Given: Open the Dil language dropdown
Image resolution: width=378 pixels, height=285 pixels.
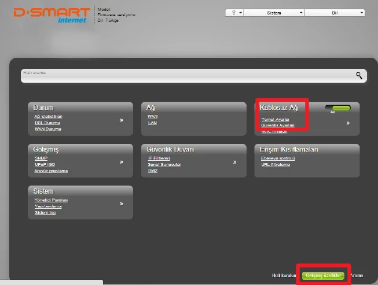Looking at the screenshot, I should 335,12.
